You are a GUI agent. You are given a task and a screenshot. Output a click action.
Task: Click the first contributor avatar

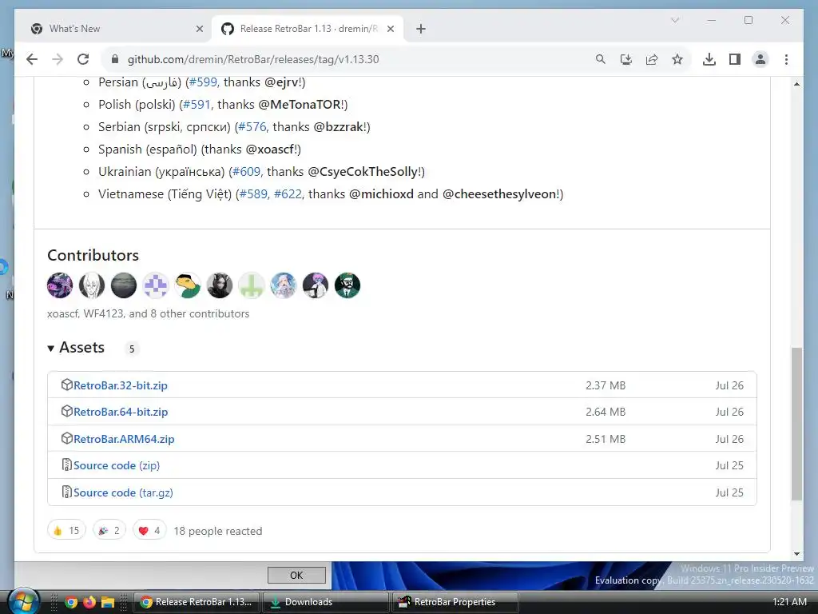[60, 285]
